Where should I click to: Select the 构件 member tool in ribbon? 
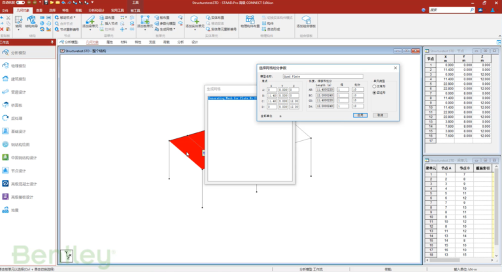point(268,23)
